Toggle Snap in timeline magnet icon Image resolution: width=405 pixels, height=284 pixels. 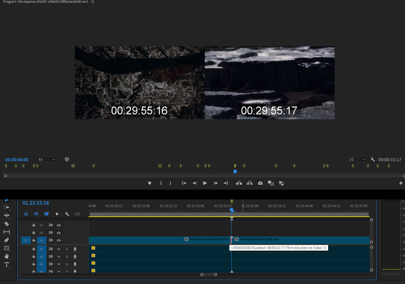[36, 214]
